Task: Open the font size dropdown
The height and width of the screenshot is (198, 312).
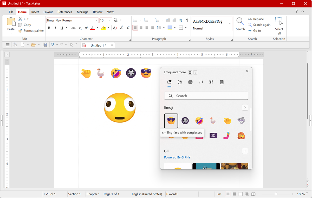Action: [x=110, y=20]
